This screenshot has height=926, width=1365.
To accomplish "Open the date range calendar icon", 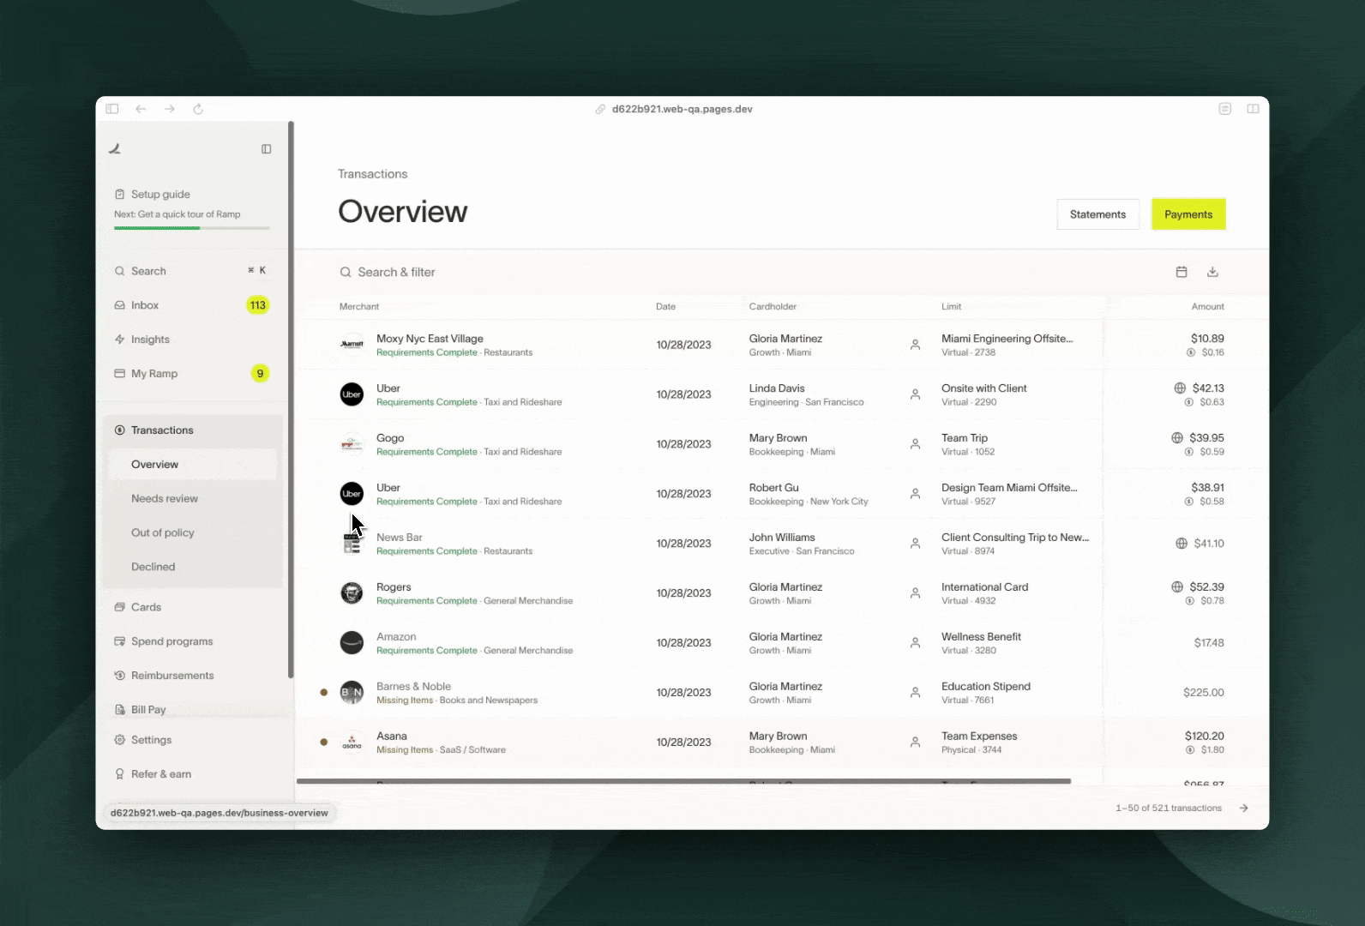I will [1182, 272].
